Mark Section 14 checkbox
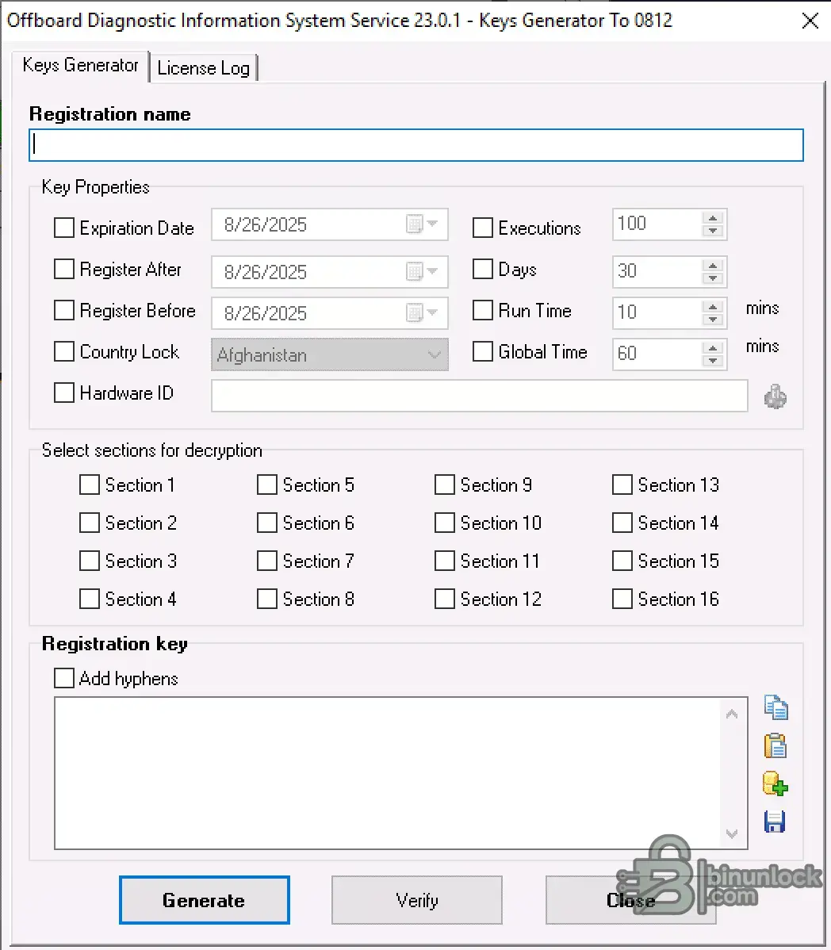The width and height of the screenshot is (831, 950). (622, 523)
